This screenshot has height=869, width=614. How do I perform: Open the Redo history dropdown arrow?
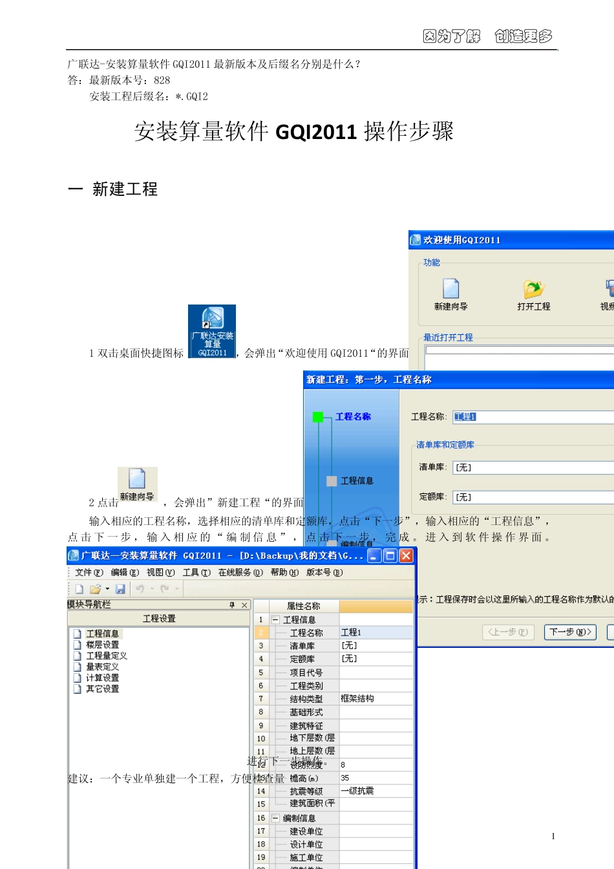coord(177,589)
